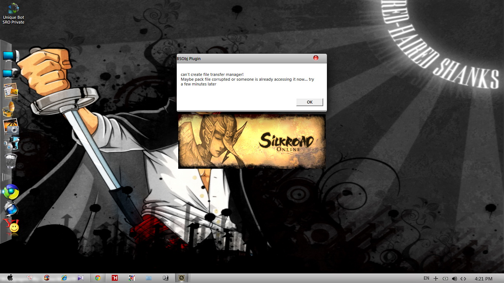Click the Silkroad Online splash banner
Screen dimensions: 504x283
point(252,141)
